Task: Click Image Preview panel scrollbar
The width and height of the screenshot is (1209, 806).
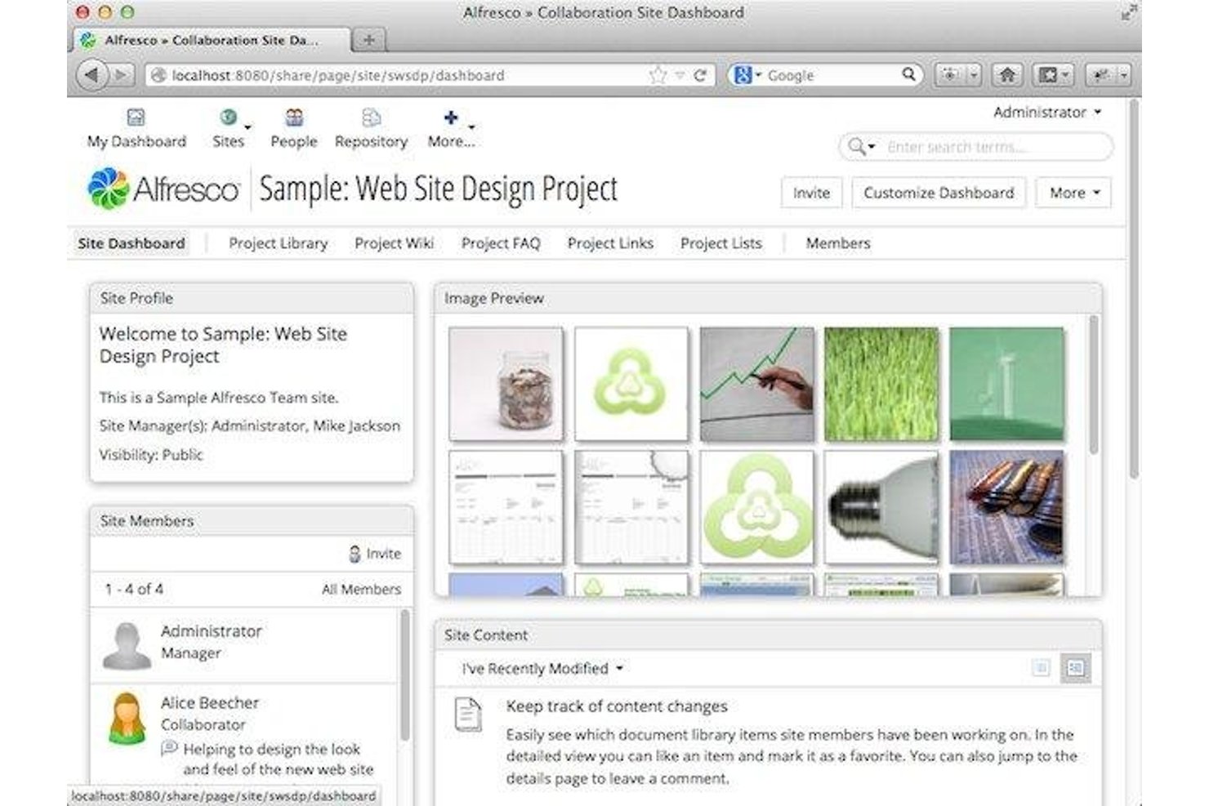Action: pyautogui.click(x=1093, y=384)
